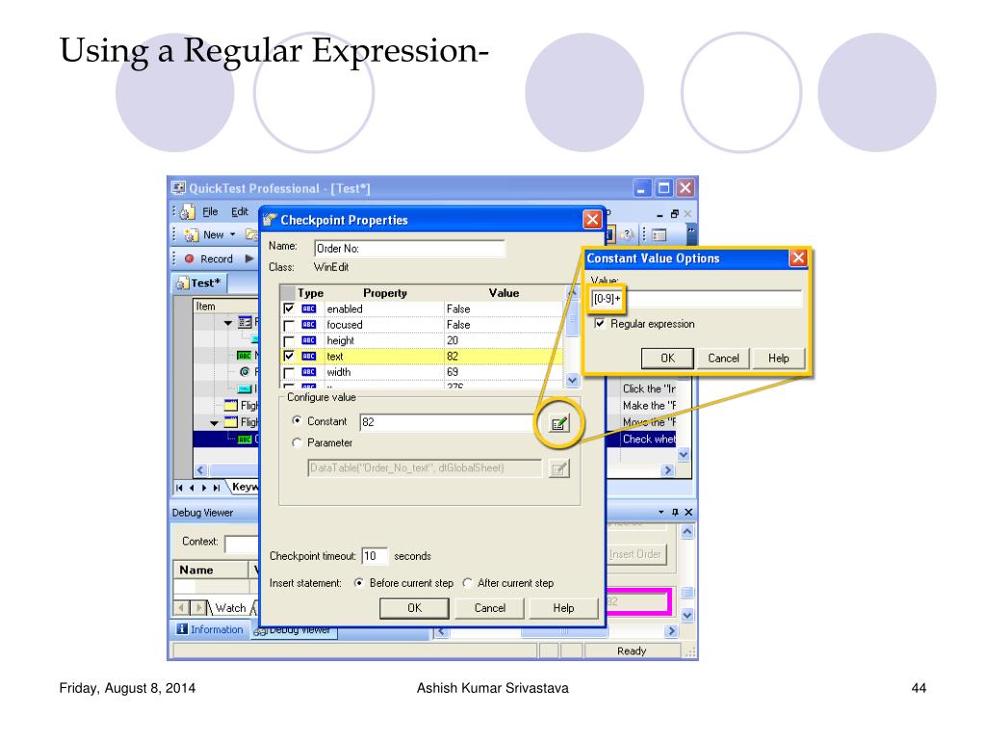
Task: Click the ABC type icon for width row
Action: tap(309, 372)
